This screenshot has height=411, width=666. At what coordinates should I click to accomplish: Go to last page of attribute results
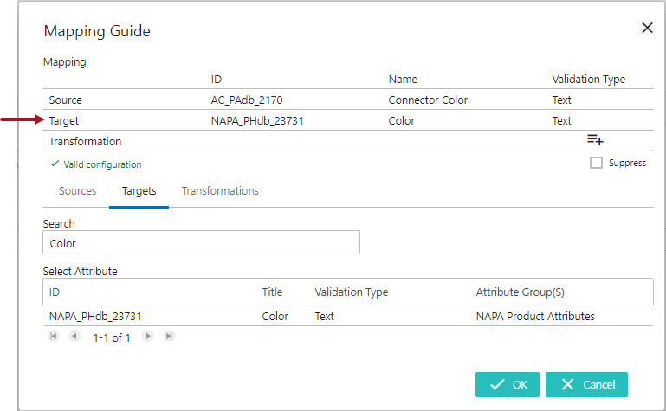click(169, 337)
